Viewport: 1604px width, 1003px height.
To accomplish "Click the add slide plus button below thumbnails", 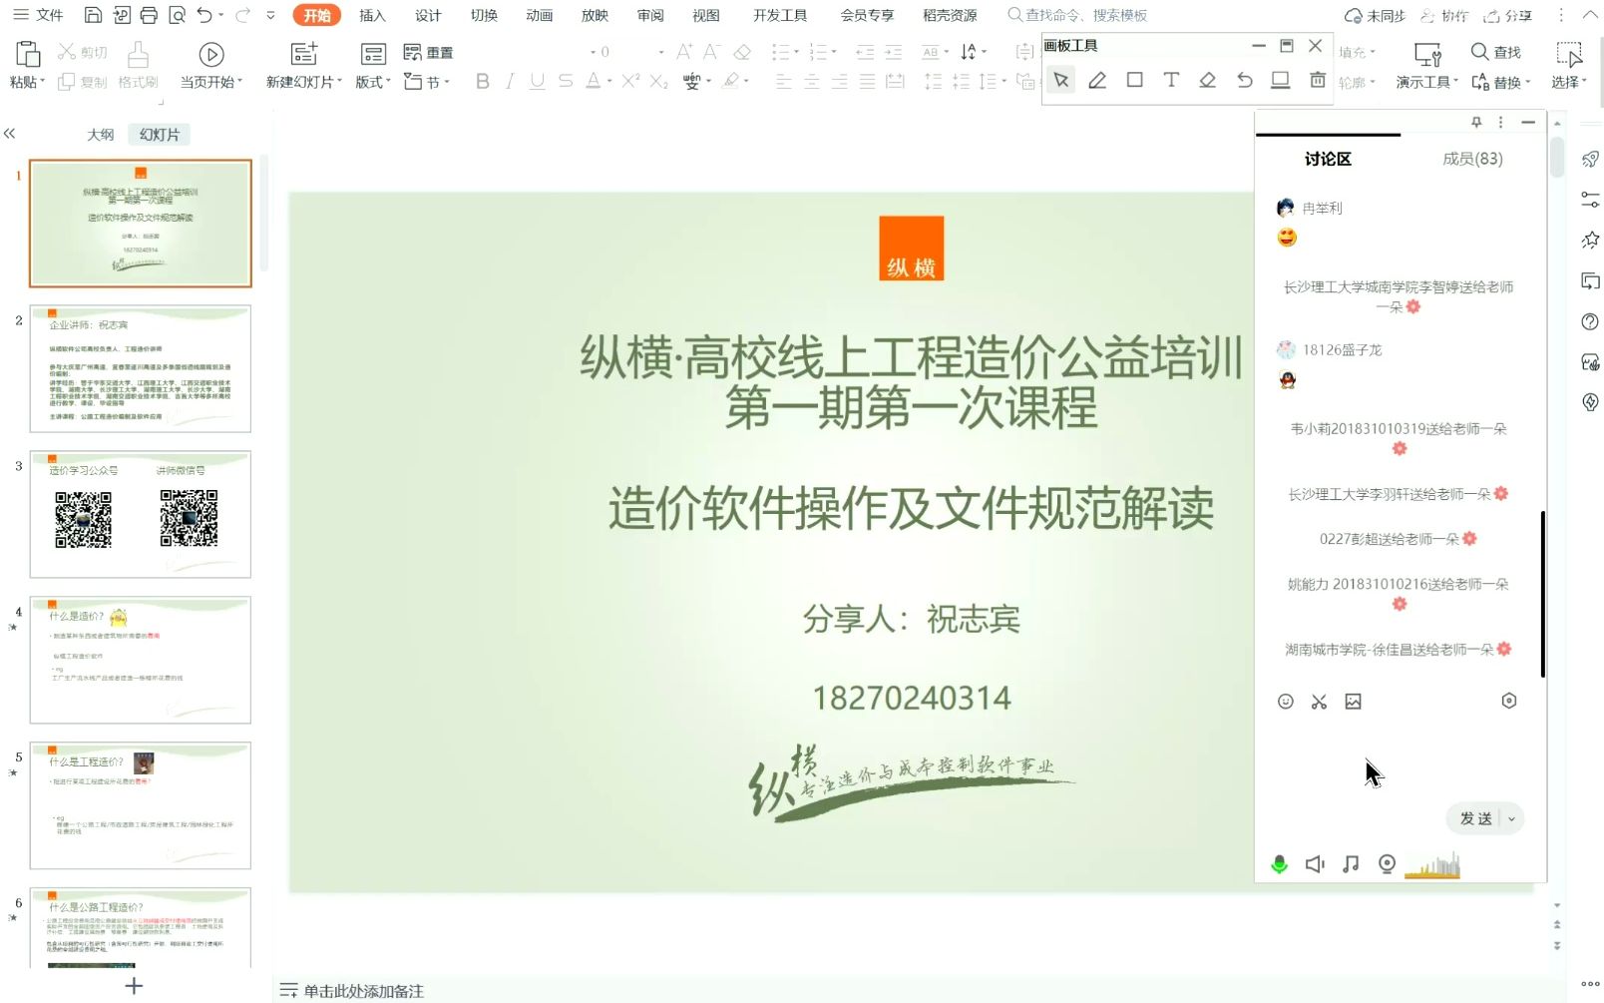I will [x=134, y=986].
